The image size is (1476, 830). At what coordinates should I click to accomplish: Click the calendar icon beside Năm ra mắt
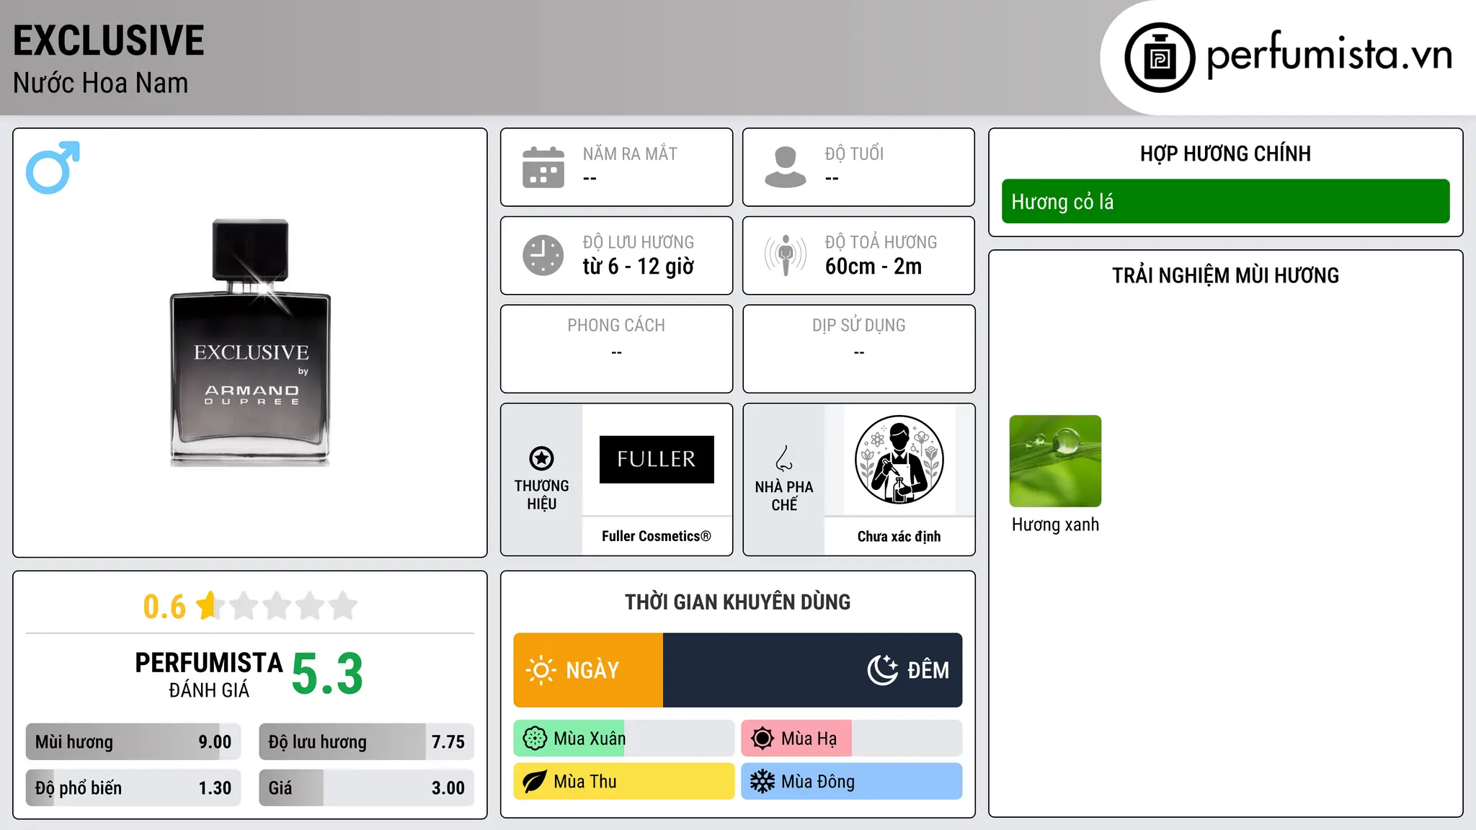(x=543, y=167)
